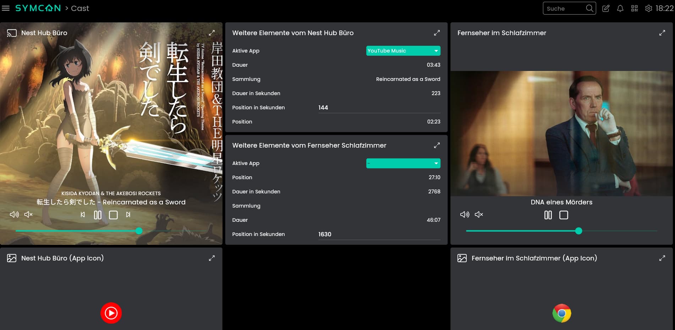Image resolution: width=675 pixels, height=330 pixels.
Task: Open the notifications bell
Action: click(x=620, y=9)
